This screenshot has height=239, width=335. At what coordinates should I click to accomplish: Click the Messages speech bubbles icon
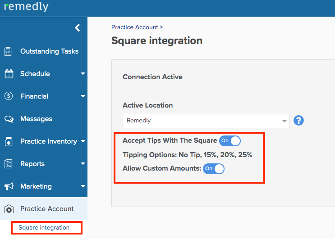(x=9, y=119)
